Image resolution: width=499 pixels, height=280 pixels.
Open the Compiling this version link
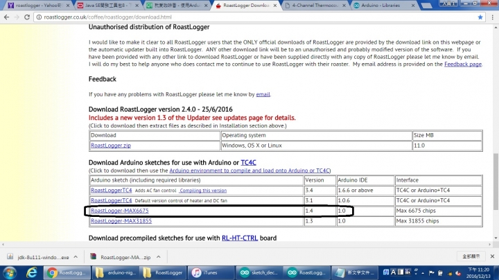tap(203, 191)
